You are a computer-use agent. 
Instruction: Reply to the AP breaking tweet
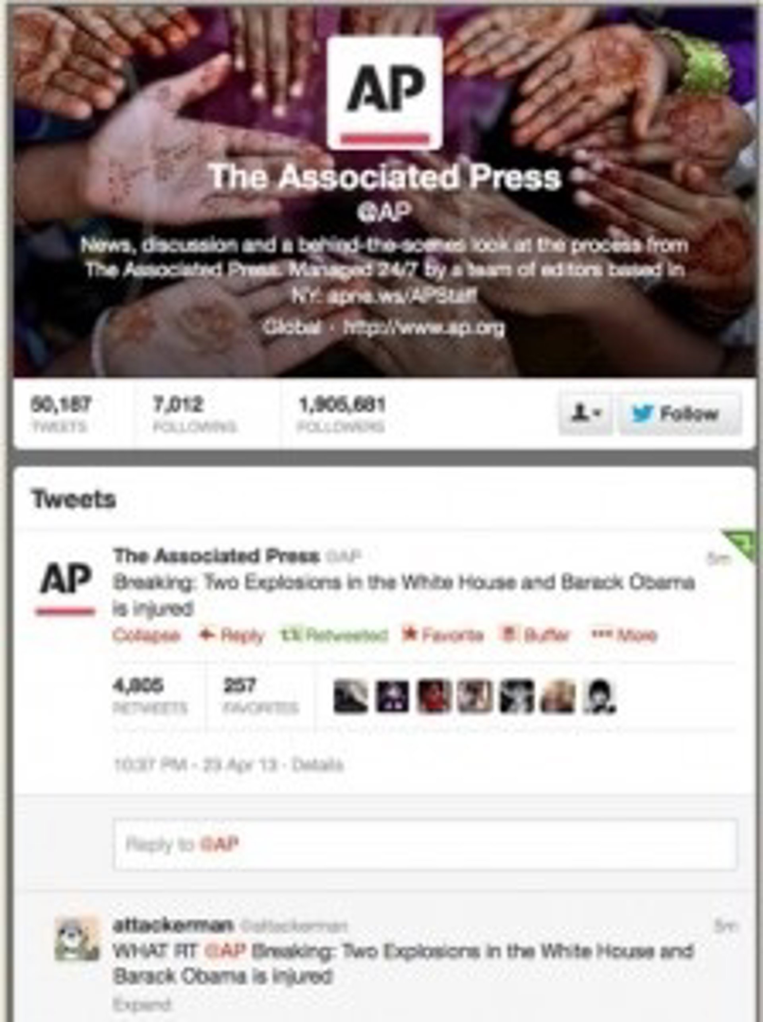click(231, 635)
